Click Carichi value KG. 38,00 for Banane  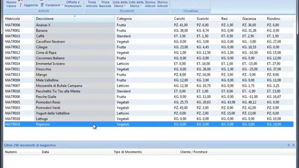tap(181, 30)
